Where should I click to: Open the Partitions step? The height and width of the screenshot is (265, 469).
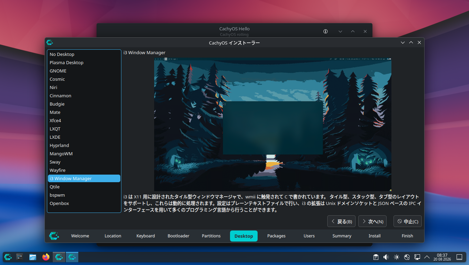click(211, 236)
